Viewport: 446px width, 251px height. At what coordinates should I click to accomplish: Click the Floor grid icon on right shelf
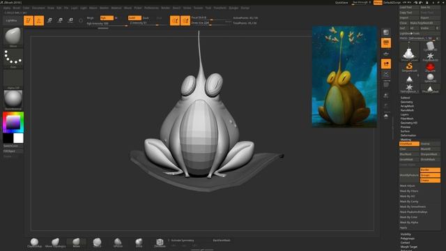[x=386, y=53]
